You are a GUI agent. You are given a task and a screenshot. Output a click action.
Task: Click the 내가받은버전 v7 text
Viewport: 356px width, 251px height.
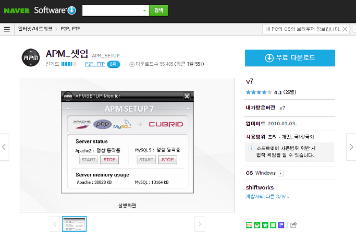click(x=265, y=108)
